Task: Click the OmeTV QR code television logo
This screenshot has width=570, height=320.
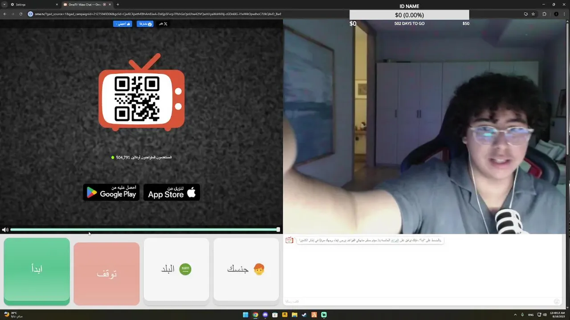Action: click(x=141, y=93)
